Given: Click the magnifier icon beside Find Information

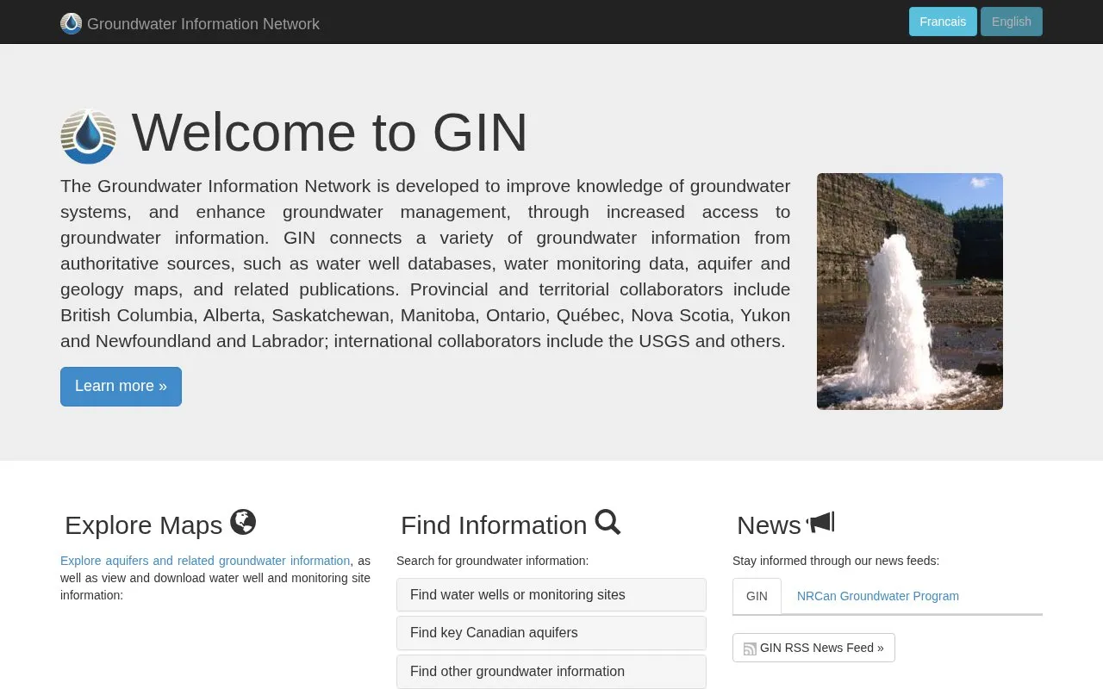Looking at the screenshot, I should coord(608,522).
